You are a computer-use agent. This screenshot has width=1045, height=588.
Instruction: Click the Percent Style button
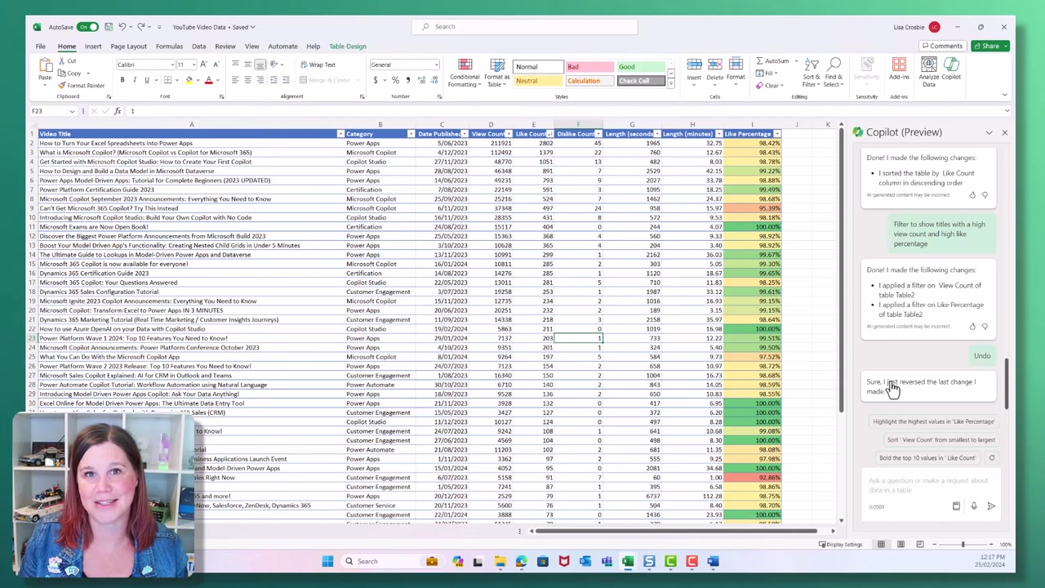(395, 80)
